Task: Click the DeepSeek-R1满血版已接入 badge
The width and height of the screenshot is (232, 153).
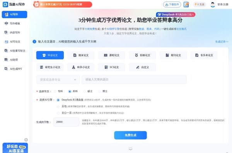Action: pos(176,15)
